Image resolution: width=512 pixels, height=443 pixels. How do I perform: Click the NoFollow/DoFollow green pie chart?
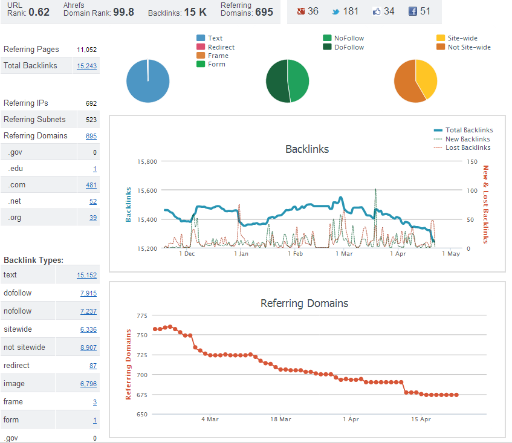pyautogui.click(x=287, y=81)
